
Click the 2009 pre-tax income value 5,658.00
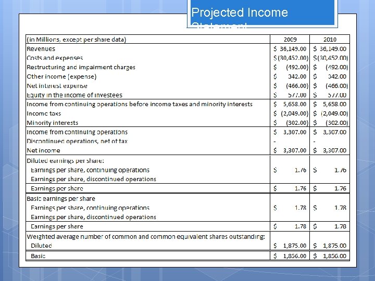click(x=295, y=104)
